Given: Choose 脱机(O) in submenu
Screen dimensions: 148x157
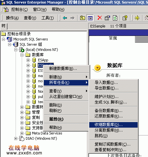Looking at the screenshot, I should (113, 136).
